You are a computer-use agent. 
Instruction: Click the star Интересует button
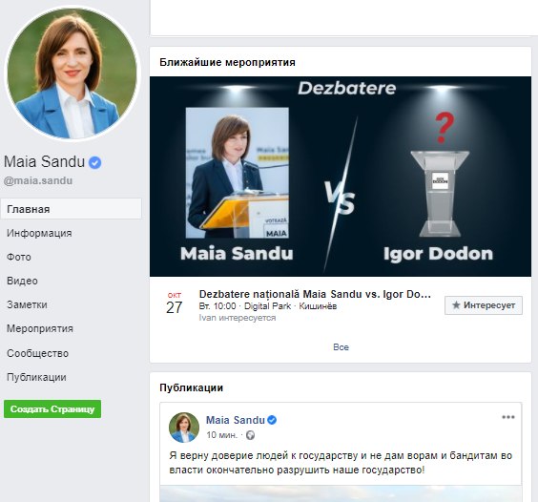coord(484,305)
